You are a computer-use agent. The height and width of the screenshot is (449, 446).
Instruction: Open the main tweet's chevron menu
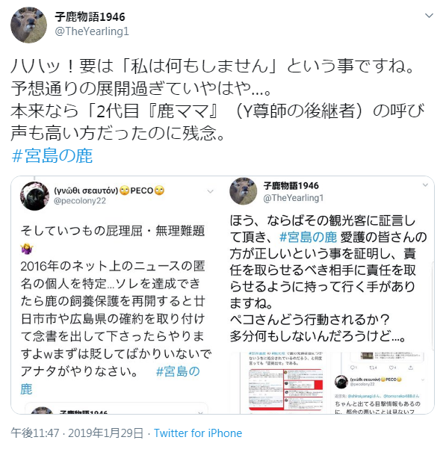point(429,16)
